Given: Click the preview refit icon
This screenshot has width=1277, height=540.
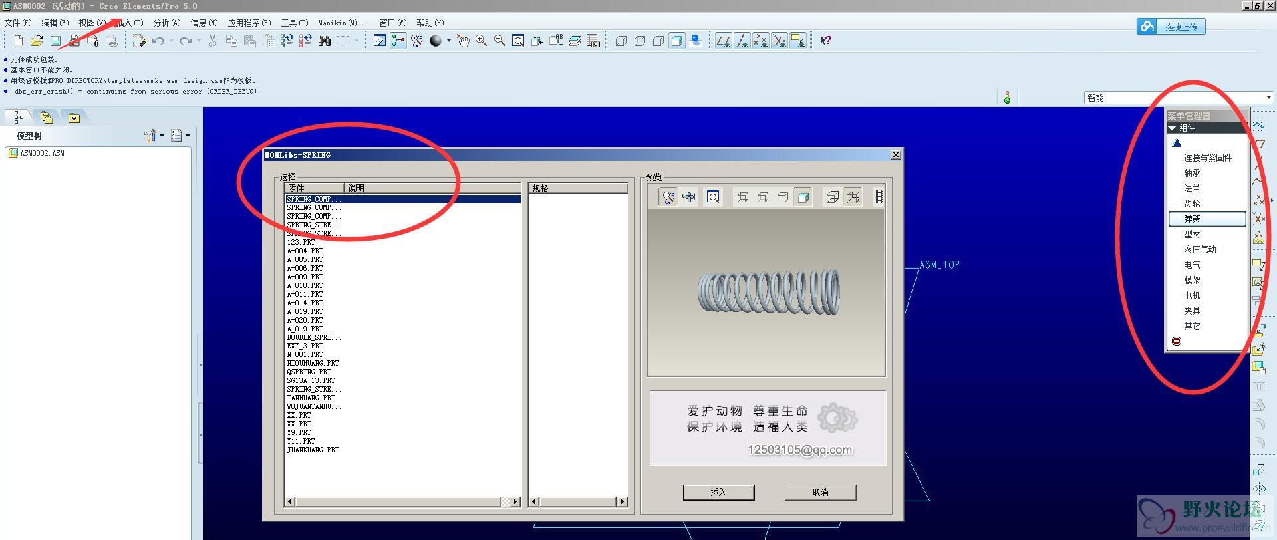Looking at the screenshot, I should click(713, 197).
